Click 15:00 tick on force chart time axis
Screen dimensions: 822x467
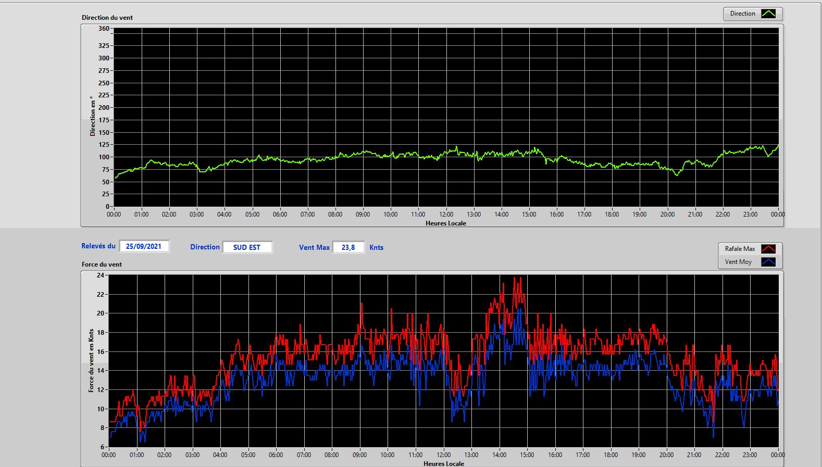pos(527,455)
